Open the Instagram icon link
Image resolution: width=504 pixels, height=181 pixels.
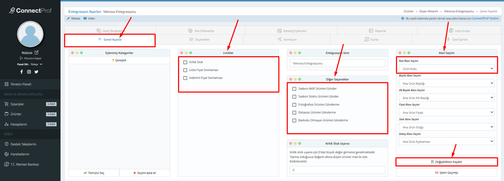pos(29,72)
